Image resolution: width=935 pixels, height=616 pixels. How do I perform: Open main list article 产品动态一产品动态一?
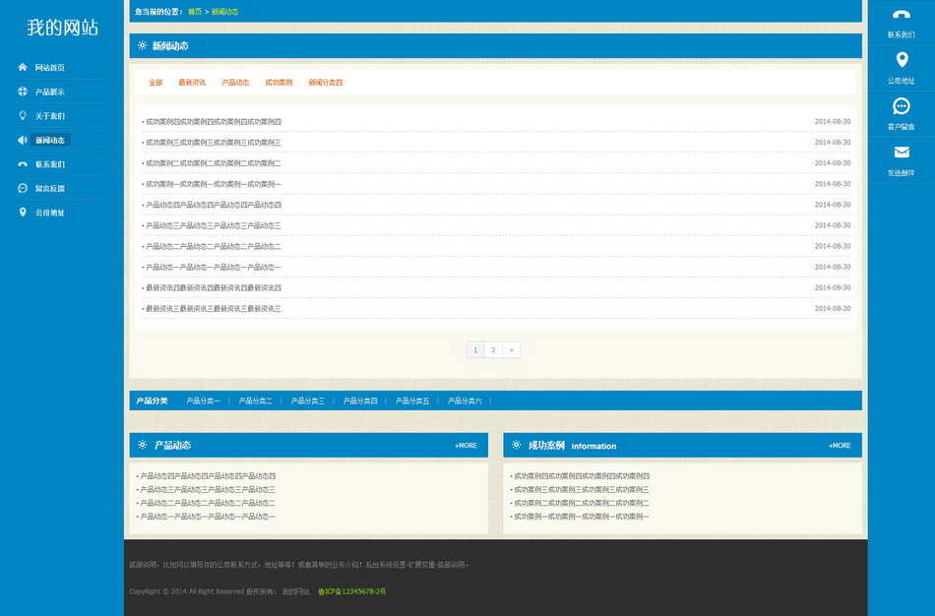pyautogui.click(x=214, y=267)
